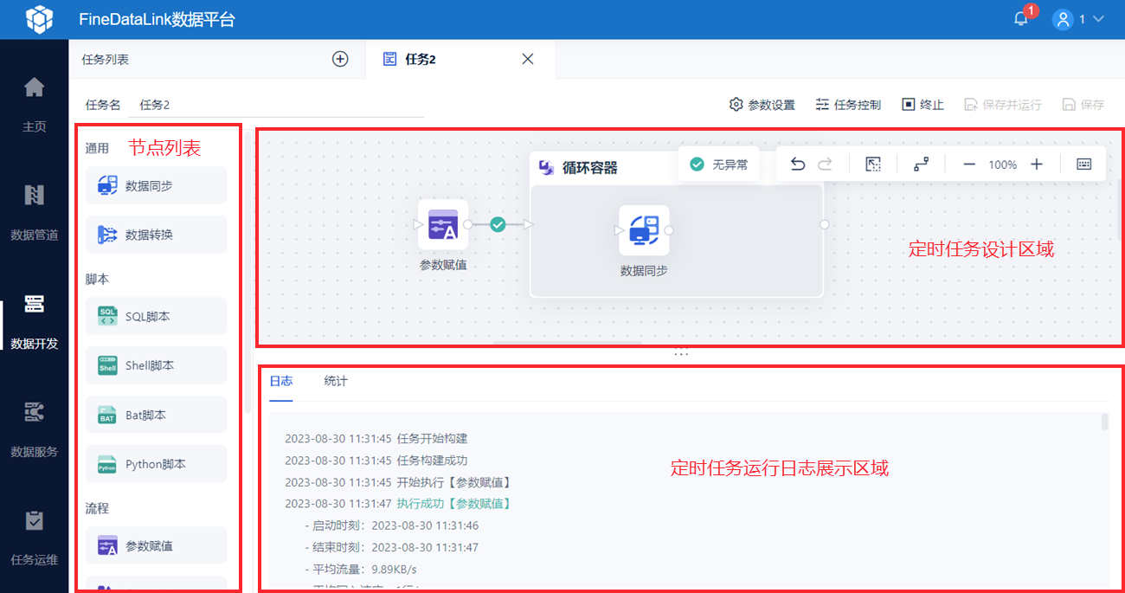Image resolution: width=1125 pixels, height=593 pixels.
Task: Click the 无异常 status indicator
Action: click(x=718, y=164)
